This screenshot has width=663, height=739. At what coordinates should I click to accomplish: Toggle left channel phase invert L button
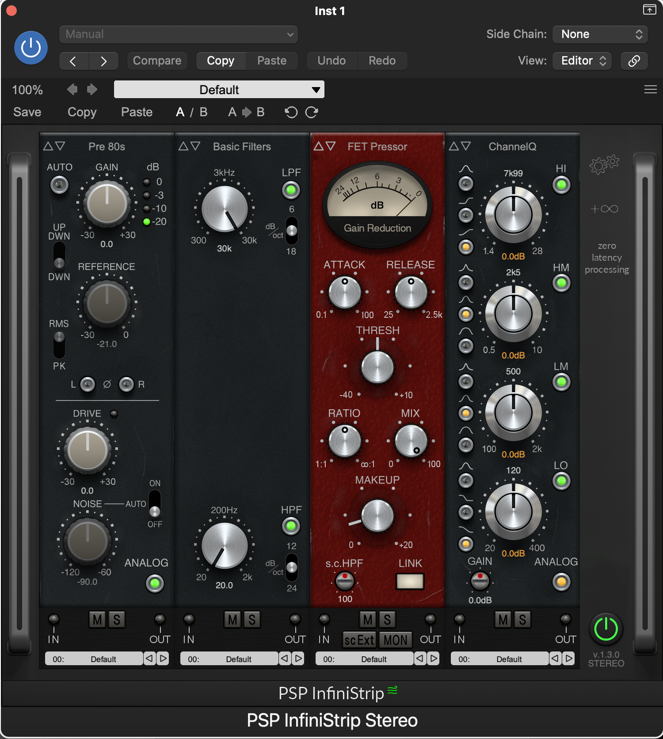click(88, 385)
